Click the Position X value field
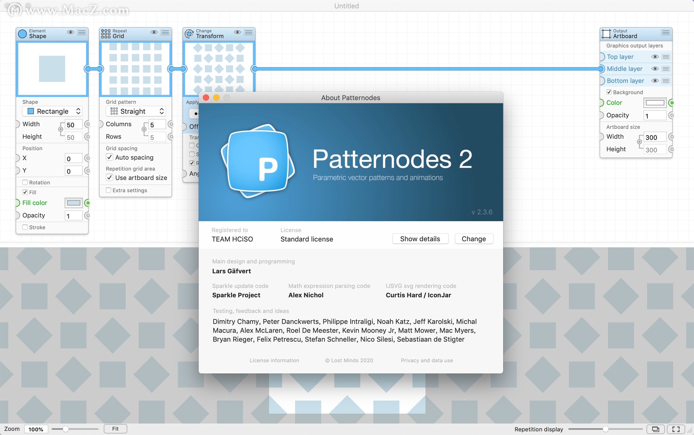This screenshot has height=435, width=694. pos(74,158)
